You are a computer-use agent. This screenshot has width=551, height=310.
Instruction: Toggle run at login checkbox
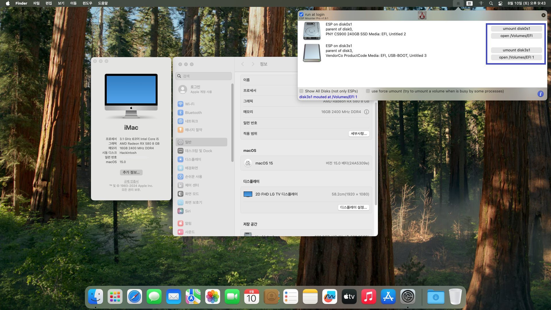[301, 14]
